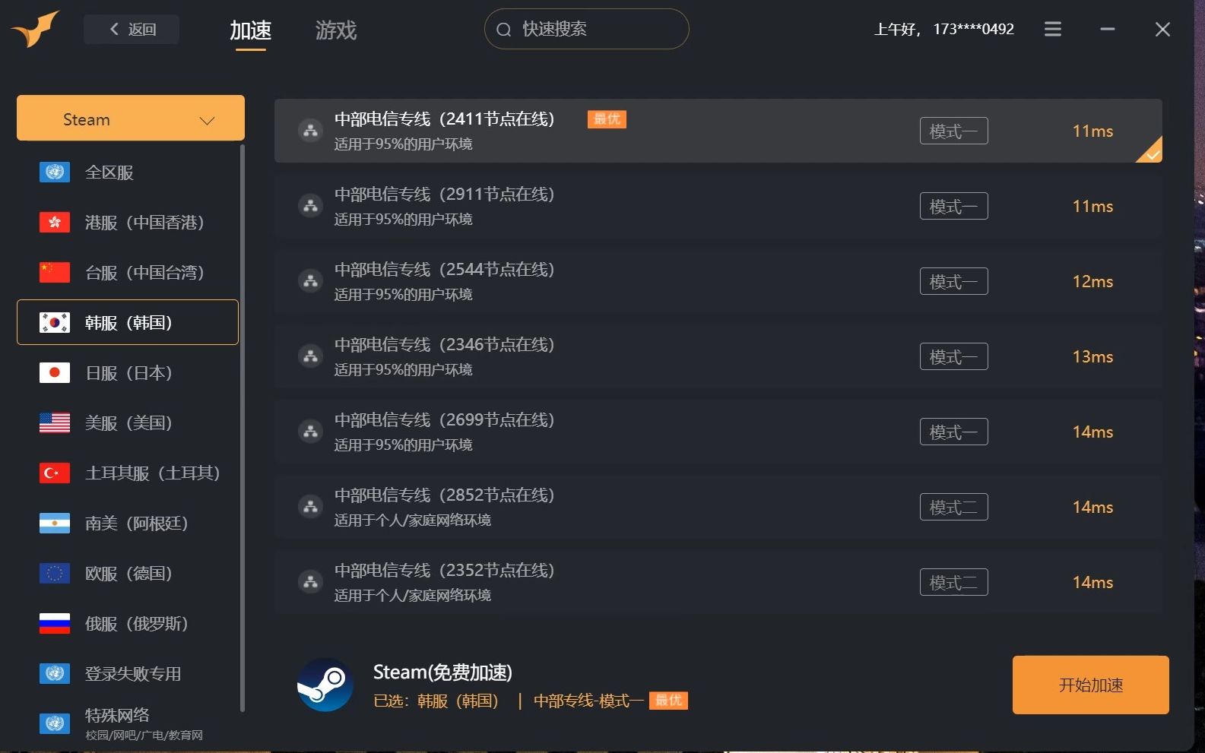
Task: Open 模式一 selector on 2411 line
Action: (x=953, y=131)
